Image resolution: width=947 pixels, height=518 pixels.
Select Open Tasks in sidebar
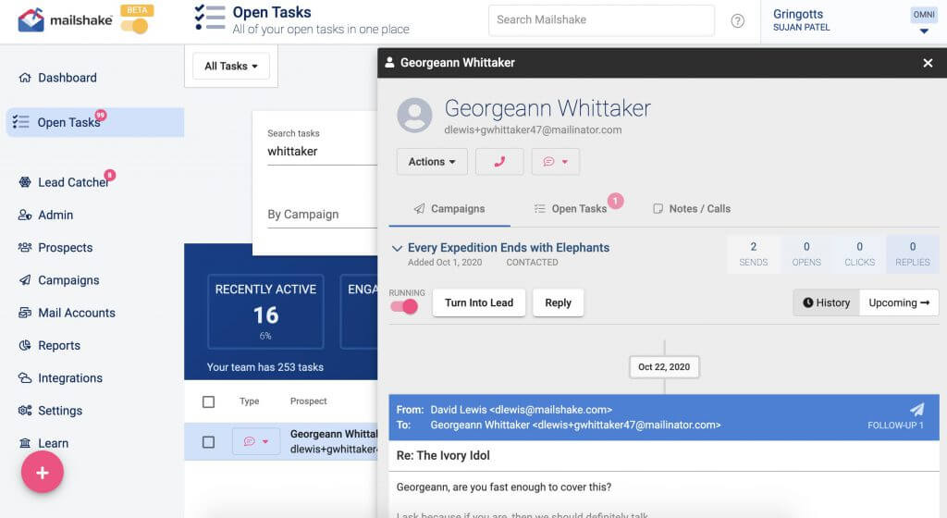pyautogui.click(x=95, y=122)
